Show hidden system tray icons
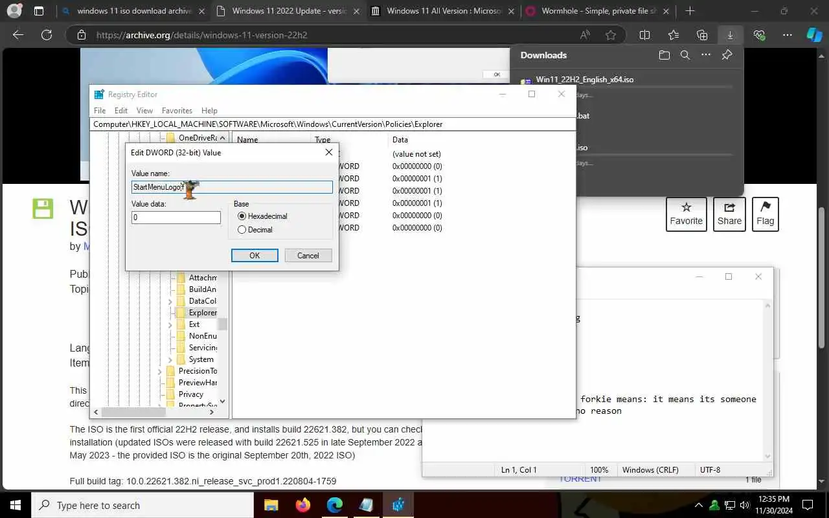This screenshot has height=518, width=829. pos(699,505)
